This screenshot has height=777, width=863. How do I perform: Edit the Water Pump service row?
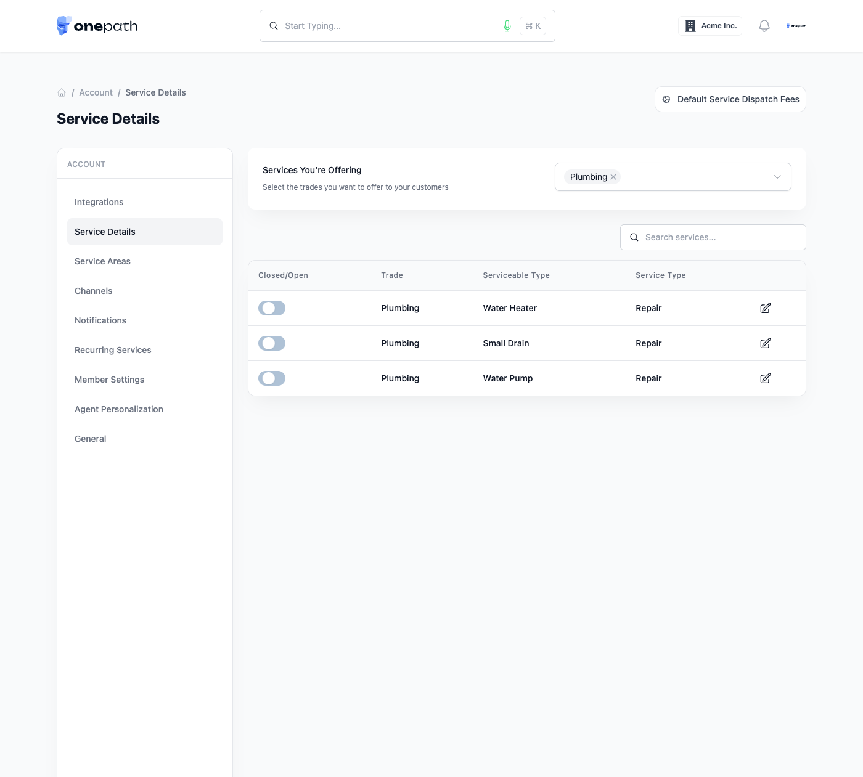766,378
